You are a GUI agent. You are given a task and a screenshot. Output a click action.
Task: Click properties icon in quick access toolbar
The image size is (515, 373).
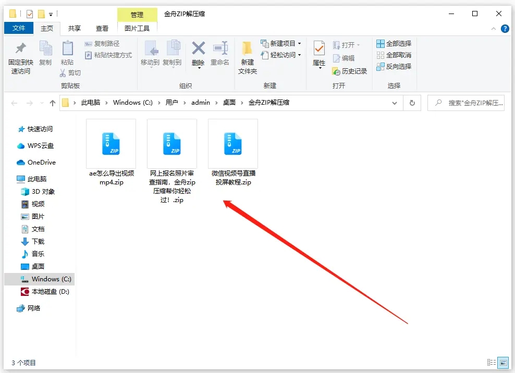point(30,14)
